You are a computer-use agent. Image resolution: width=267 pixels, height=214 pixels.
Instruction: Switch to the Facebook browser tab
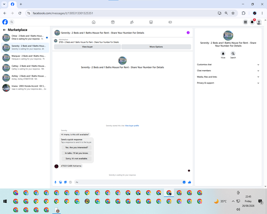[12, 4]
